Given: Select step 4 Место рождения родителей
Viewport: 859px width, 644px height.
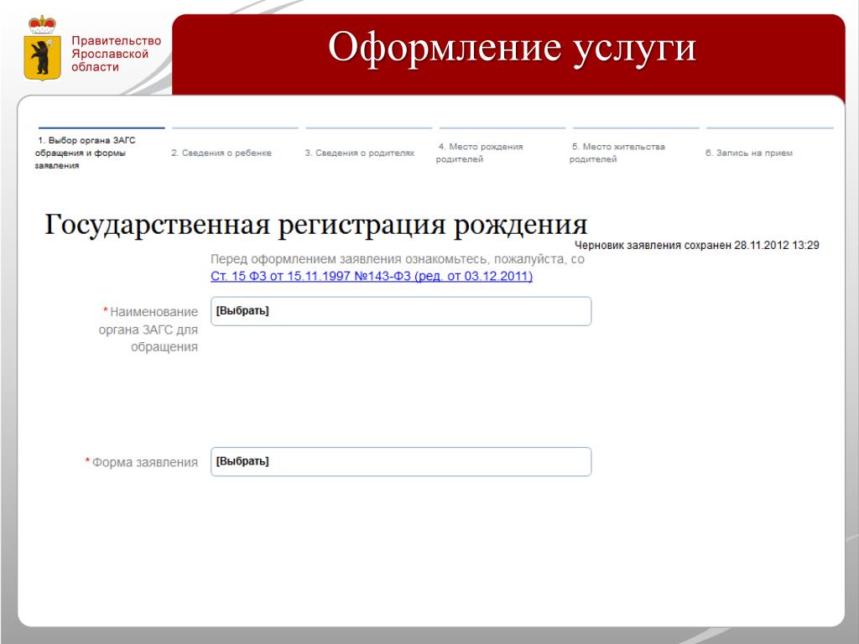Looking at the screenshot, I should (x=479, y=153).
